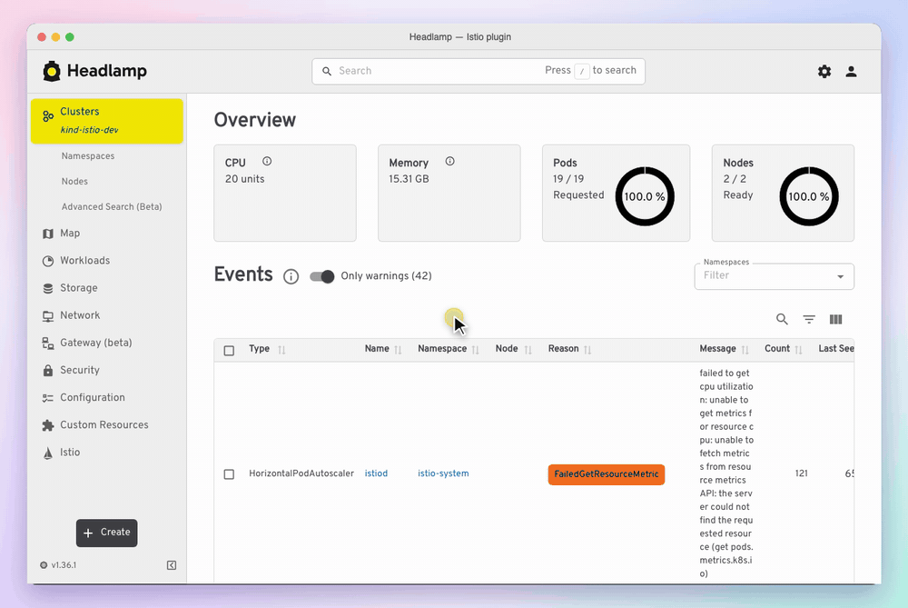Click the Custom Resources puzzle icon
This screenshot has height=608, width=908.
click(48, 425)
